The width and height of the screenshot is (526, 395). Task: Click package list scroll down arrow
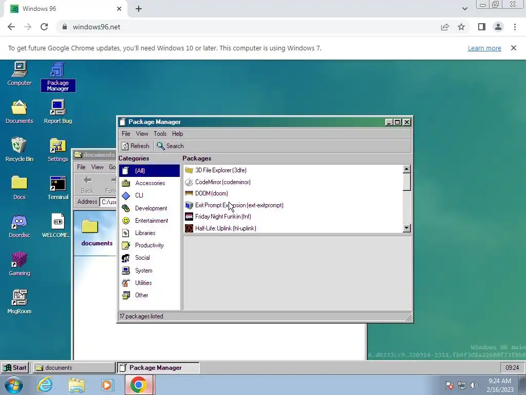pyautogui.click(x=407, y=228)
